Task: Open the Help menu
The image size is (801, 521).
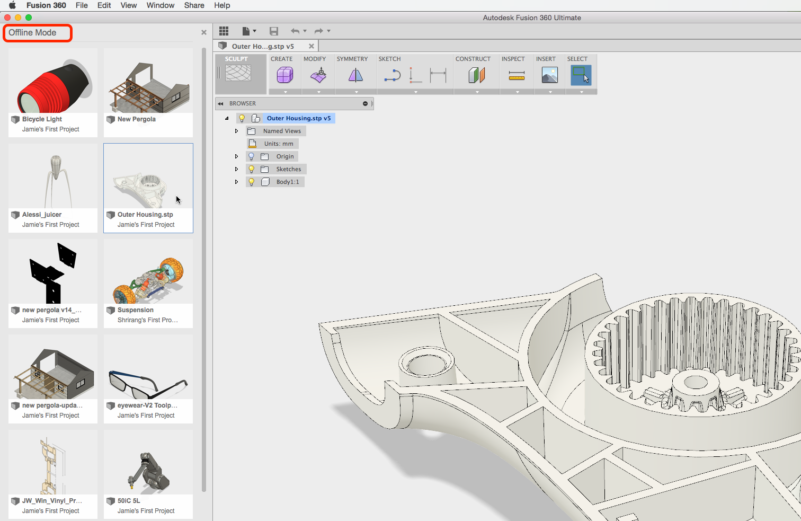Action: [222, 5]
